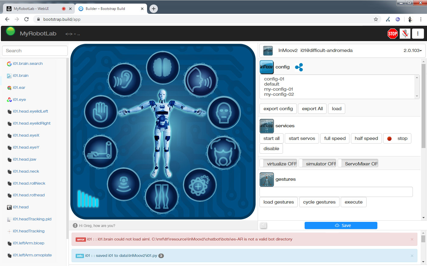
Task: Click the half speed button
Action: tap(366, 138)
